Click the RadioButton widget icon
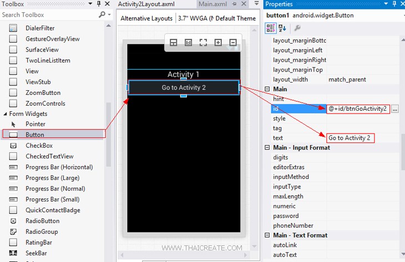The height and width of the screenshot is (262, 405). [x=13, y=221]
